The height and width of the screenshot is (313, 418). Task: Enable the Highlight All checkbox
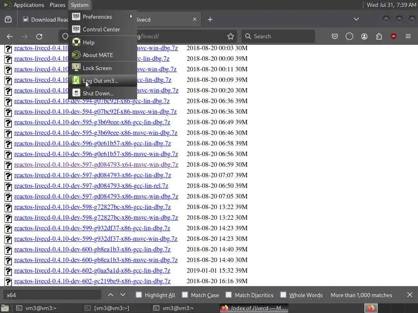[x=139, y=295]
